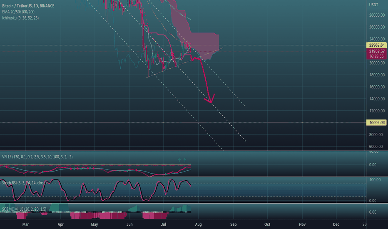This screenshot has height=229, width=388.
Task: Click the VFI LF indicator label
Action: [37, 157]
